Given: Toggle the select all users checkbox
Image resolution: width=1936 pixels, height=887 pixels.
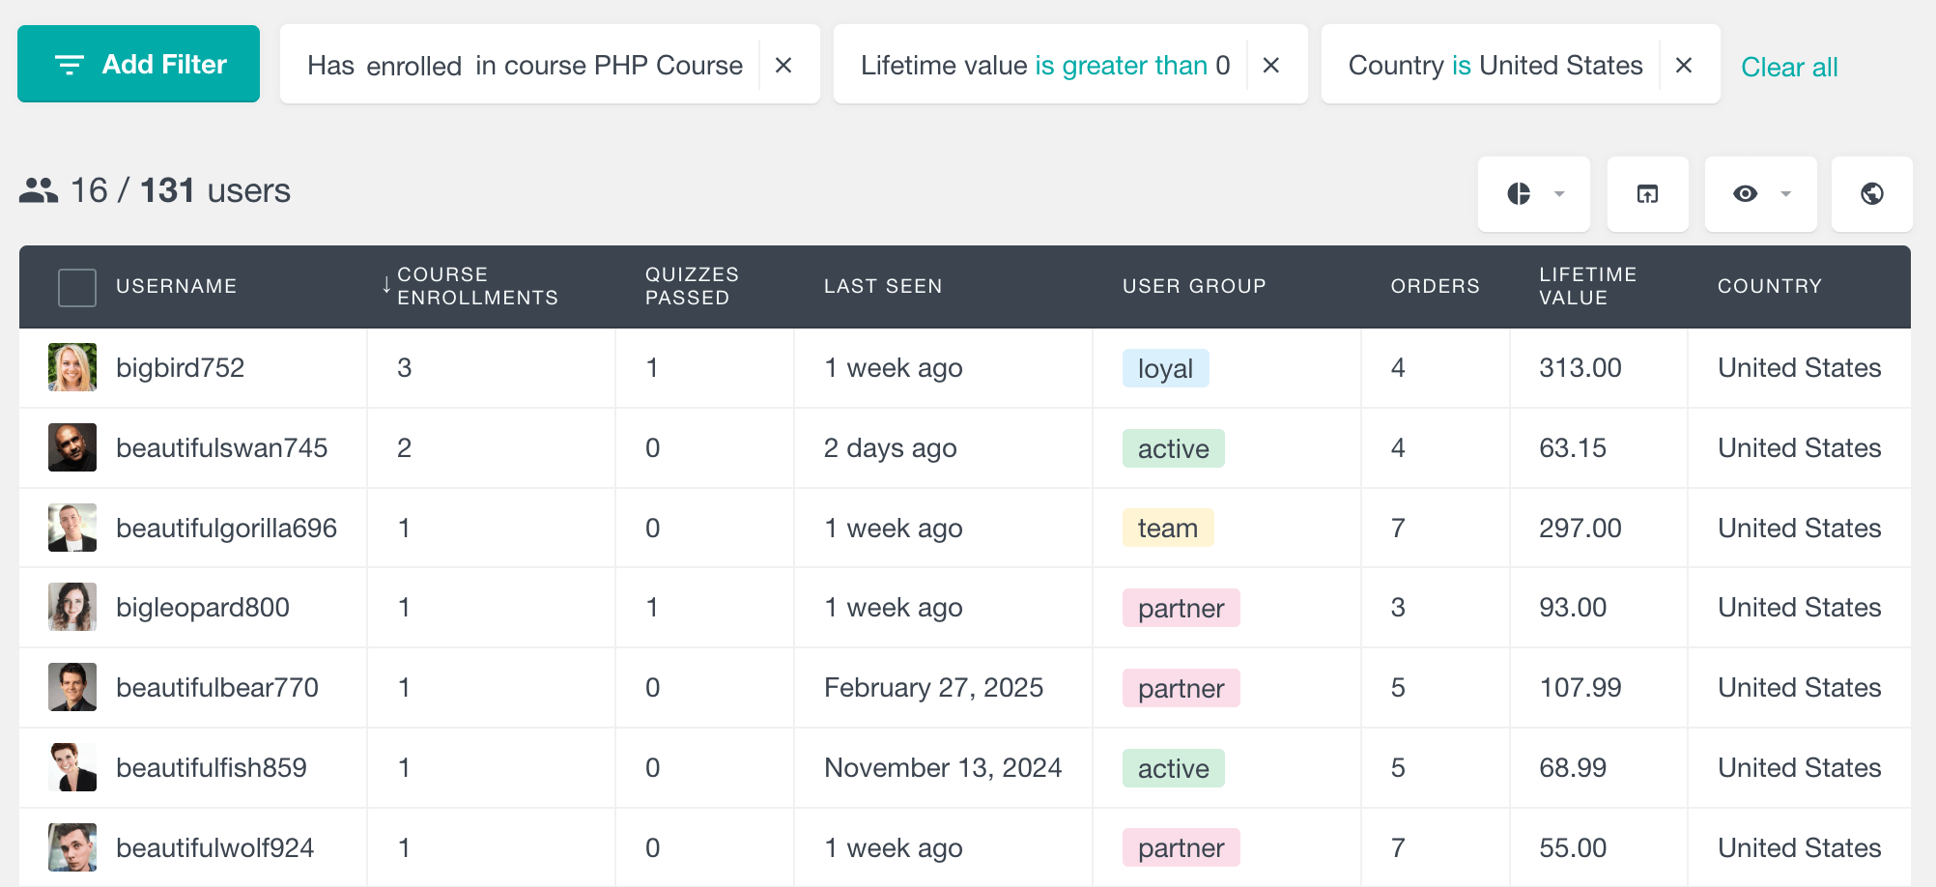Looking at the screenshot, I should click(x=77, y=287).
